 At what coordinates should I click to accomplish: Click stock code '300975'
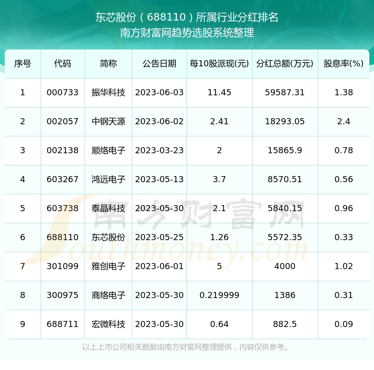pos(63,295)
